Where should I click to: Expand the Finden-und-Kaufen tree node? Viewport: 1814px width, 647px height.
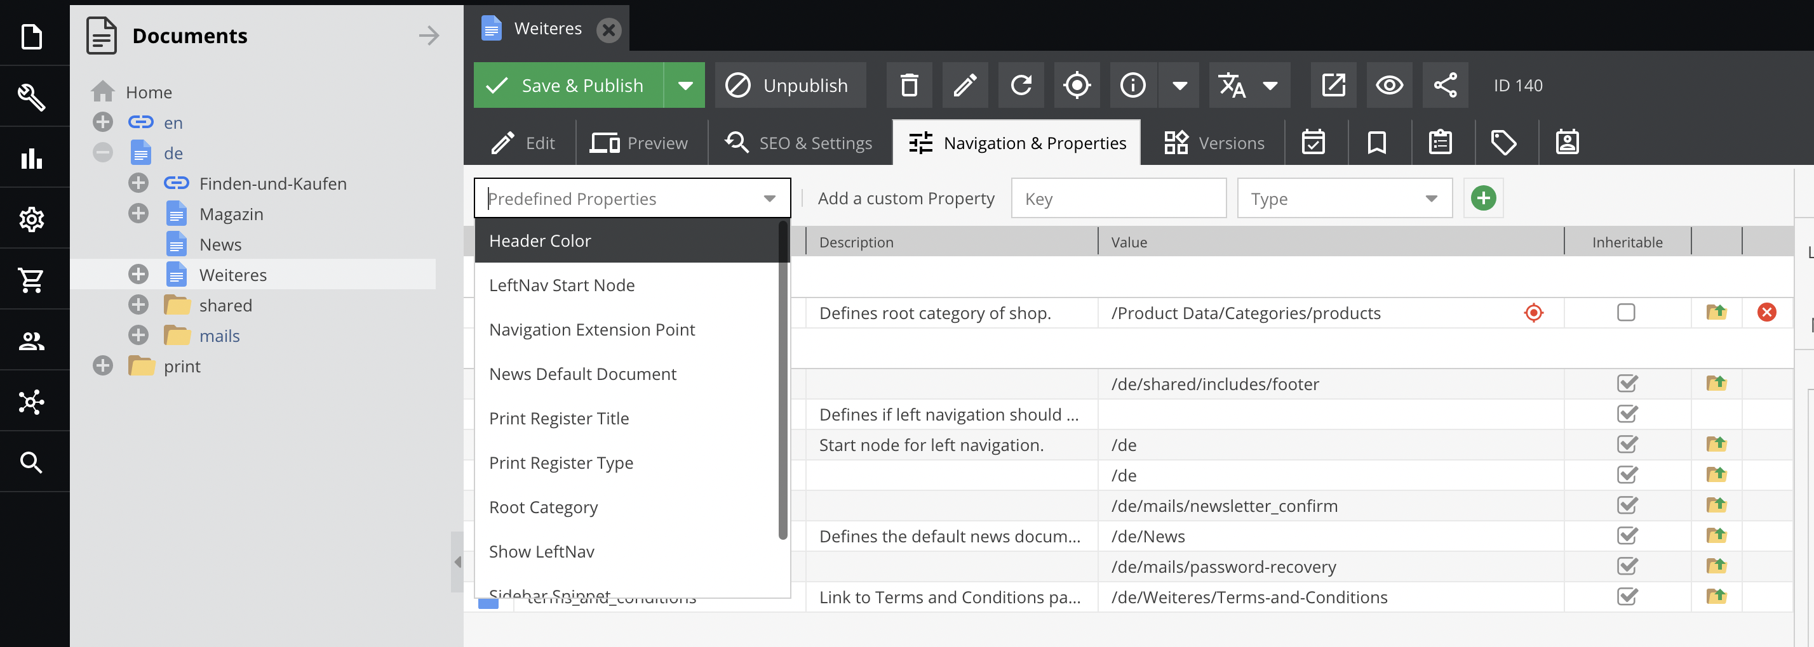pos(138,183)
